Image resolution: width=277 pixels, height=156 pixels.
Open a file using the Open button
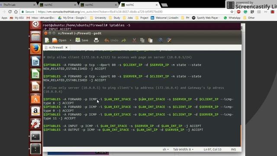(59, 40)
